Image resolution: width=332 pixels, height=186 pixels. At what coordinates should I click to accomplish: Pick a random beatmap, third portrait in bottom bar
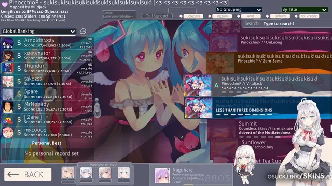(105, 173)
